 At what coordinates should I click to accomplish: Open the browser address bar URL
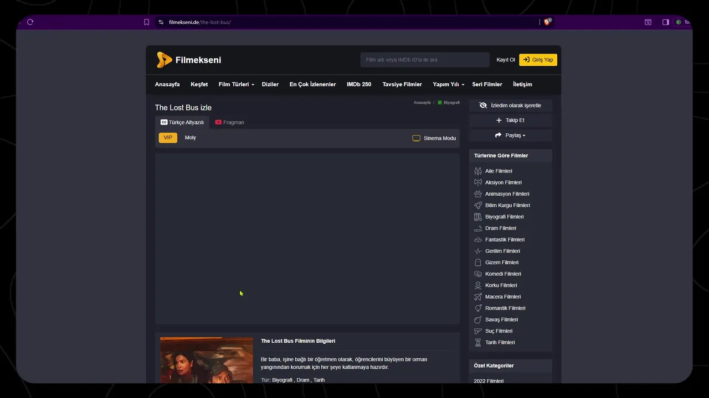pos(199,22)
